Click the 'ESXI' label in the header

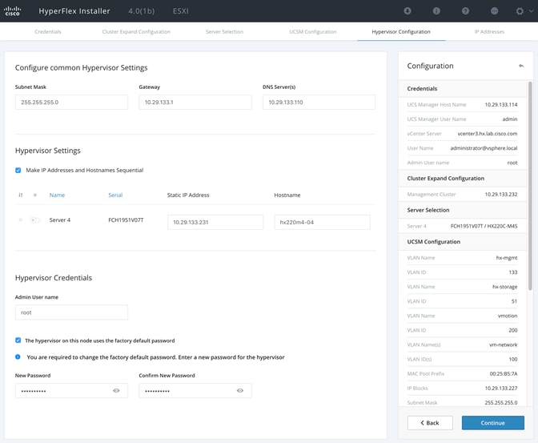[180, 11]
